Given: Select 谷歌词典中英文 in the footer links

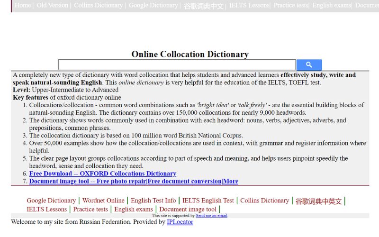Looking at the screenshot, I should coord(318,201).
